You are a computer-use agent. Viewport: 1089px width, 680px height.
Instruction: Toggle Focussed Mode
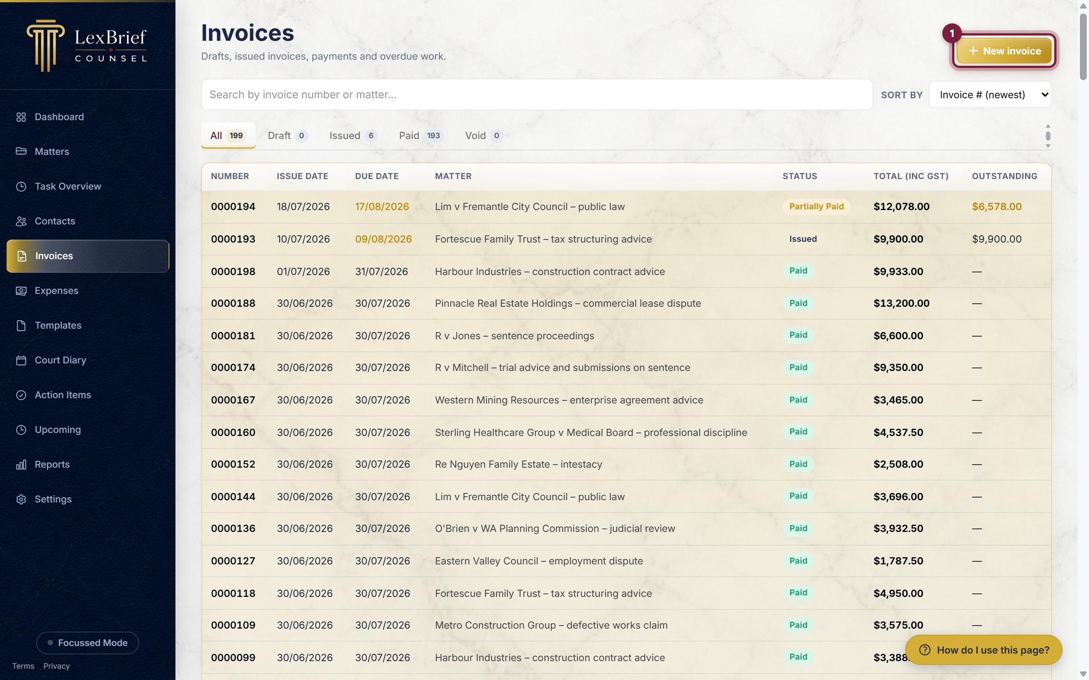pos(88,643)
